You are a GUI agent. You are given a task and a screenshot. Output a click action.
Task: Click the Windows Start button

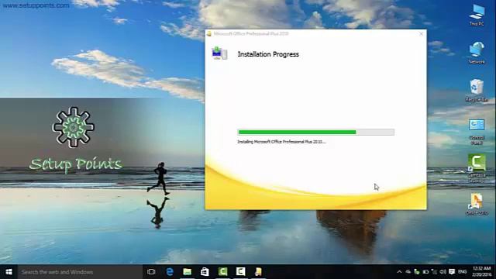(9, 272)
